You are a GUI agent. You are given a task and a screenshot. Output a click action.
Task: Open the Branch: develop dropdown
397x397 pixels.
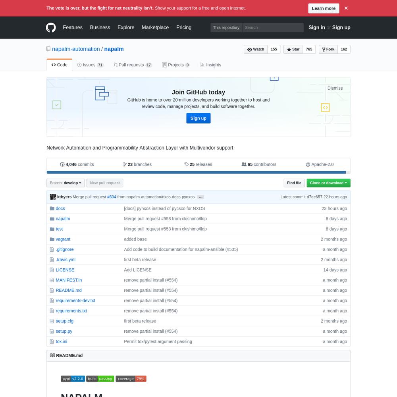pyautogui.click(x=66, y=183)
